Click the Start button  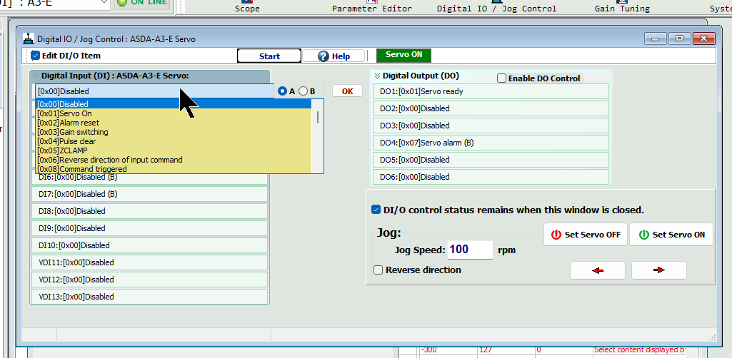[269, 56]
